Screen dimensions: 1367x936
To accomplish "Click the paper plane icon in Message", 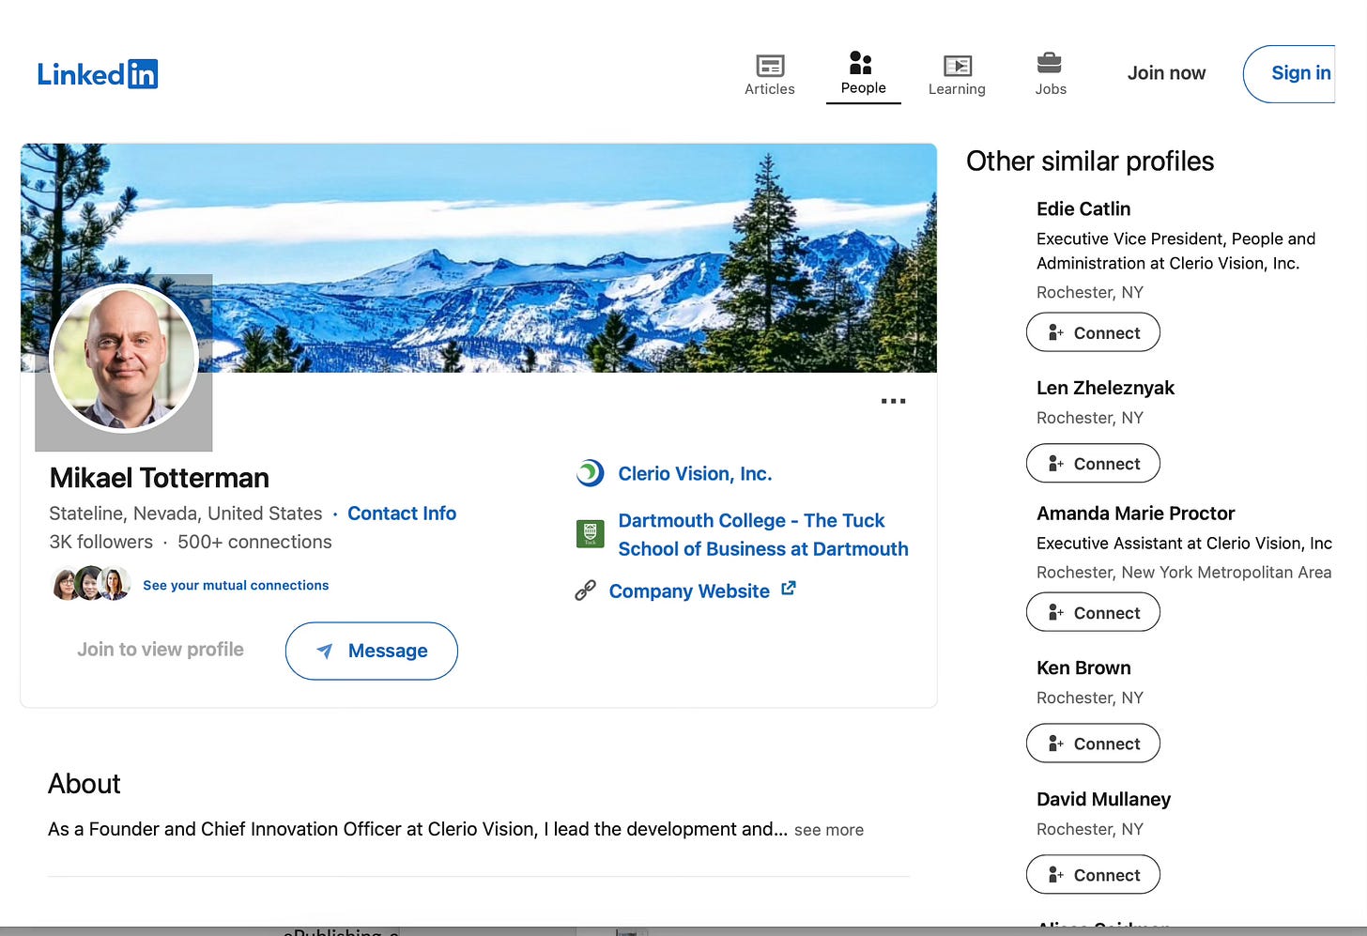I will pos(325,651).
